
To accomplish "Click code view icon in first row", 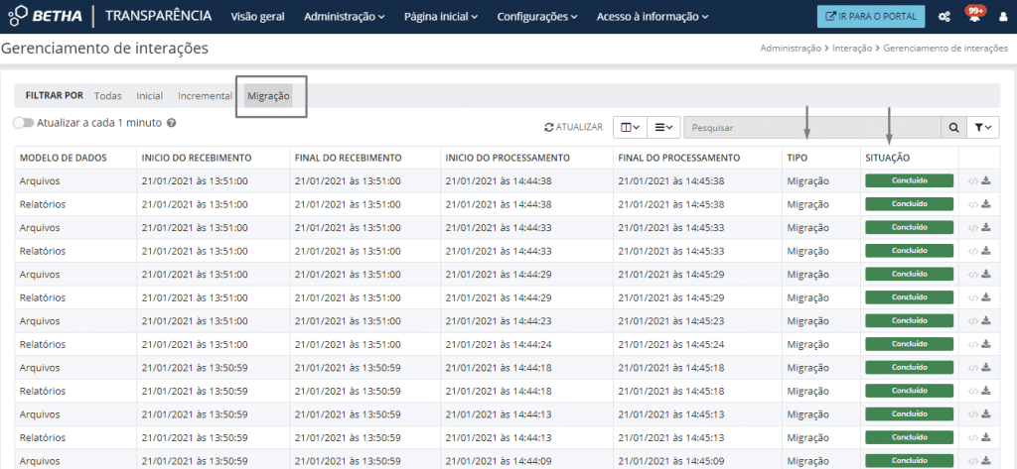I will (x=972, y=180).
